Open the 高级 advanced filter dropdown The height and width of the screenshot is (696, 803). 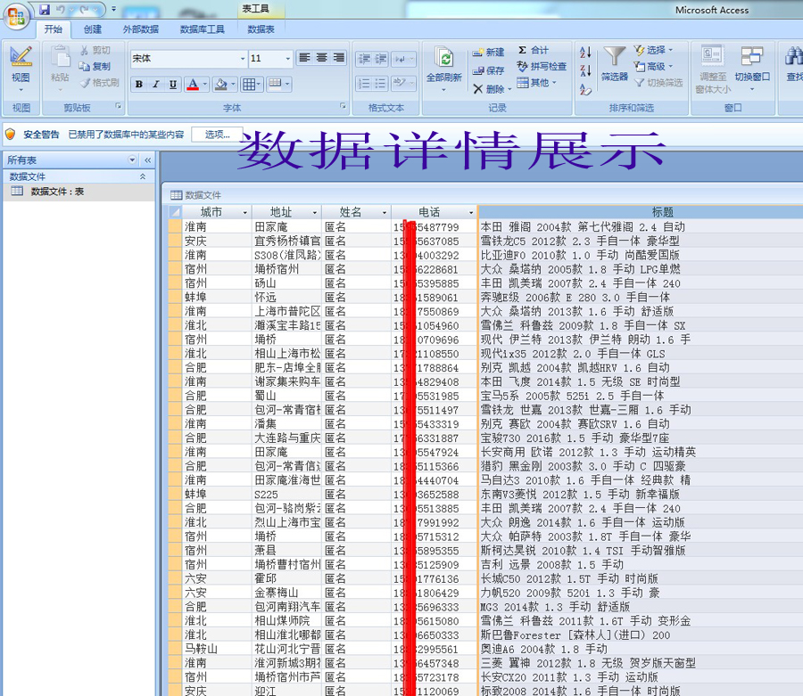pos(653,67)
